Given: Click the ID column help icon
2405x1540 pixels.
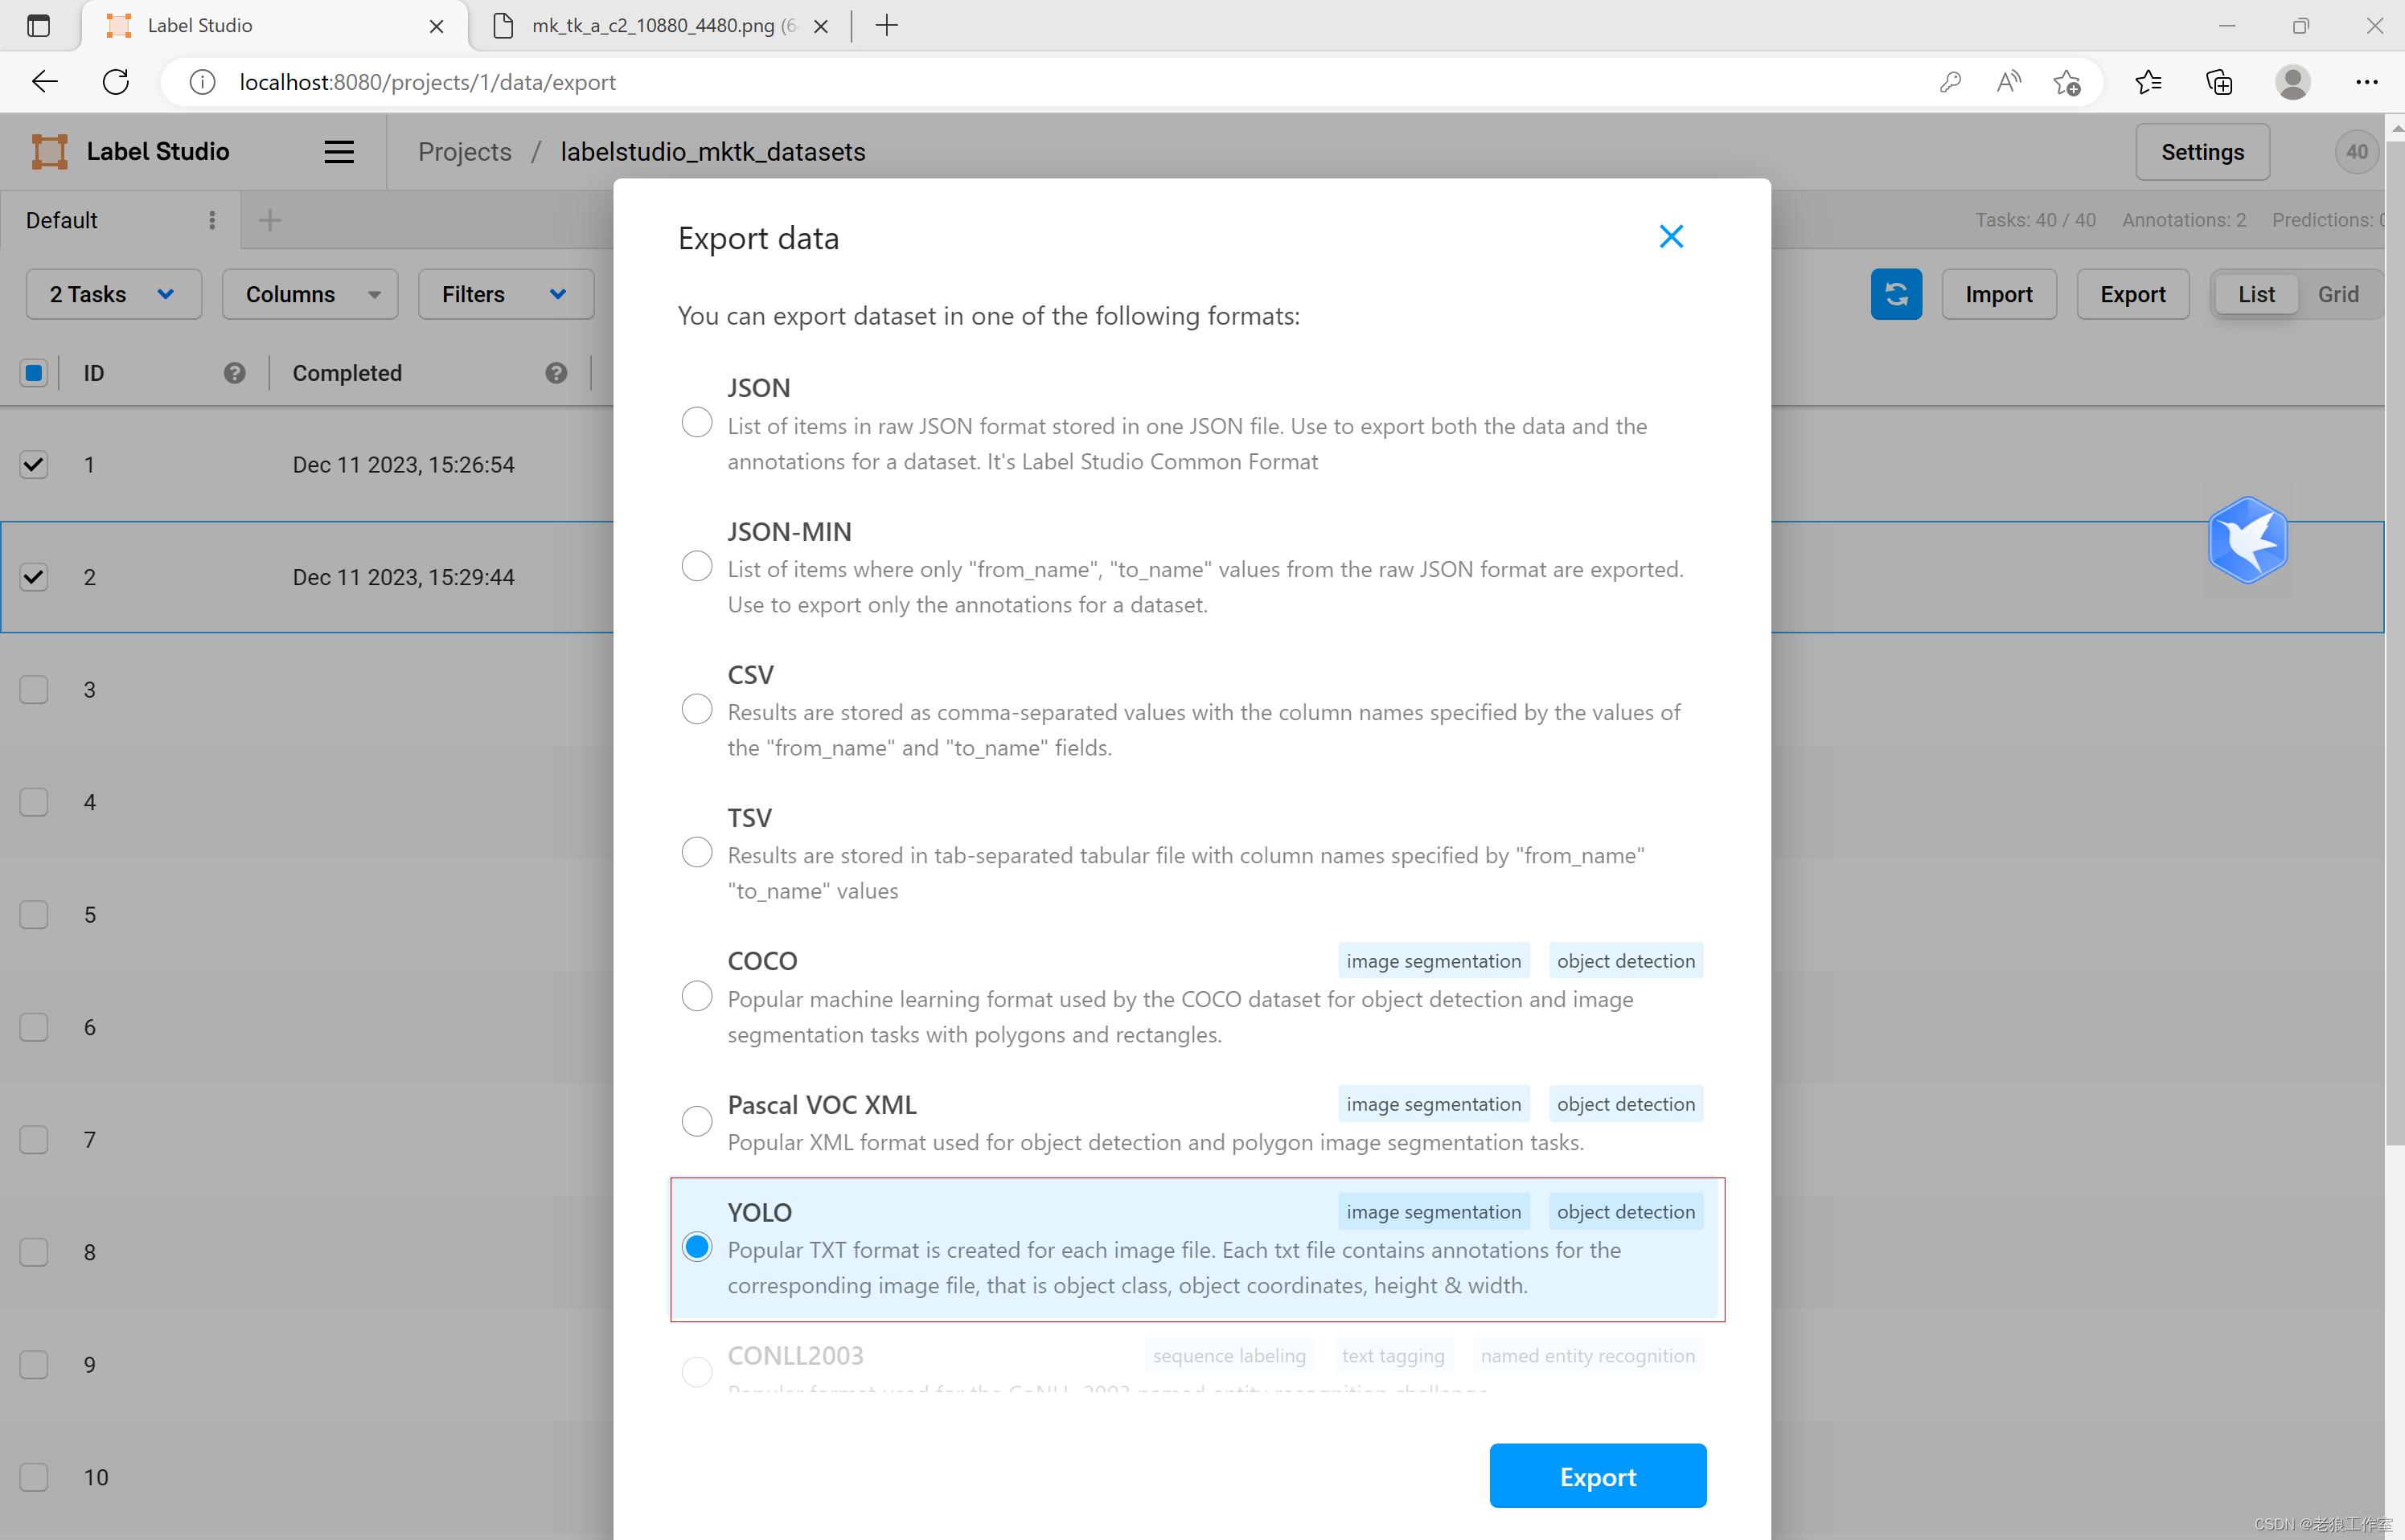Looking at the screenshot, I should [x=234, y=373].
